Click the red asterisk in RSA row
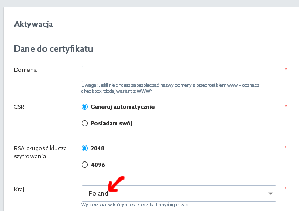 tap(285, 148)
